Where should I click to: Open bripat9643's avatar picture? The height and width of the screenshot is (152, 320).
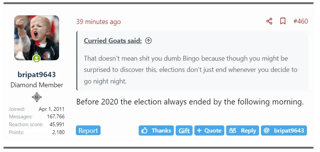[x=37, y=38]
